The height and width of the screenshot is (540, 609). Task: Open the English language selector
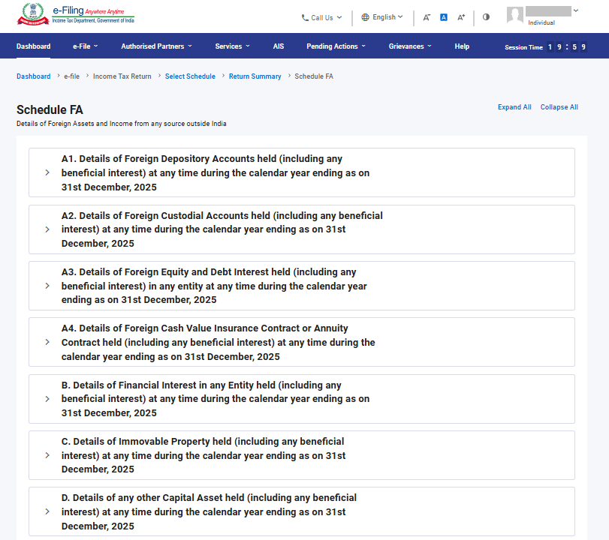[382, 17]
